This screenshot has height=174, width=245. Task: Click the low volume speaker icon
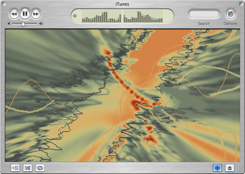(9, 24)
